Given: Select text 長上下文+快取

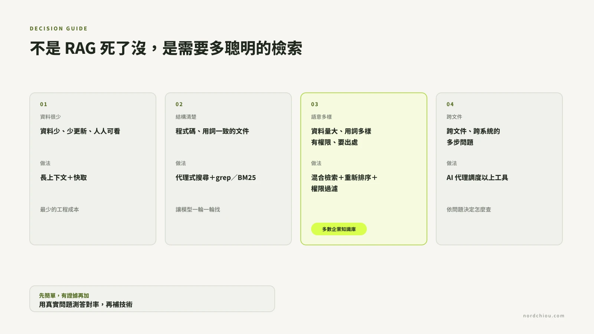Looking at the screenshot, I should pyautogui.click(x=63, y=178).
